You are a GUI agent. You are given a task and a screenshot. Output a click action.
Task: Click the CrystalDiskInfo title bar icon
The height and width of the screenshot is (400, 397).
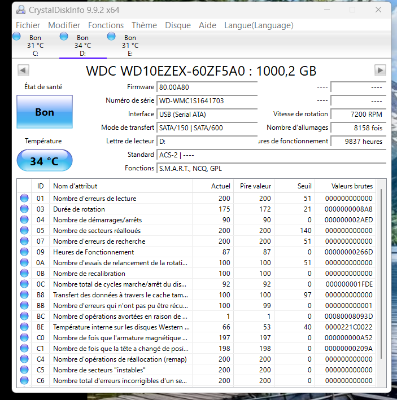[x=21, y=10]
